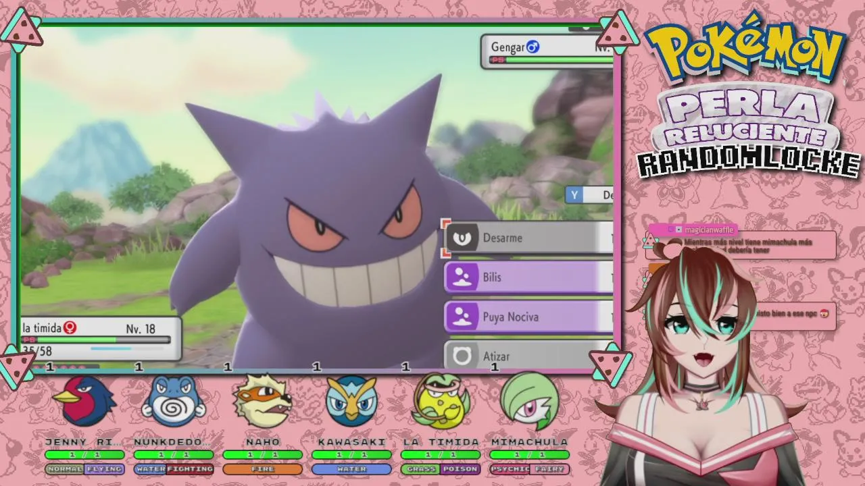Viewport: 865px width, 486px height.
Task: Click the health bar under KAWASAKI
Action: [351, 455]
